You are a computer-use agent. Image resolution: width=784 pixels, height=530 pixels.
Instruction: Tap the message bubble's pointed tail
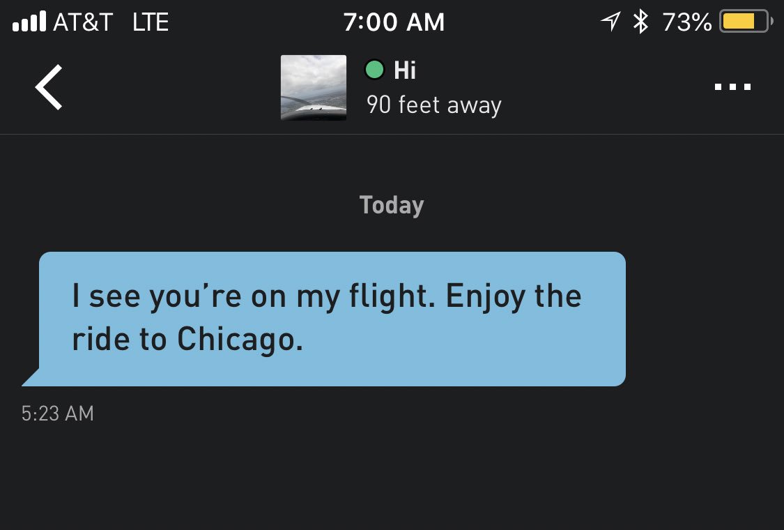[x=31, y=377]
